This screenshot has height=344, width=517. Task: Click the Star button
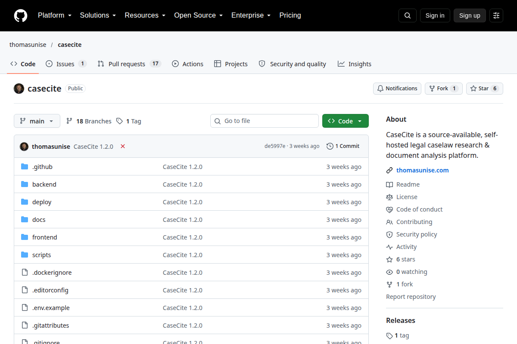[x=485, y=89]
